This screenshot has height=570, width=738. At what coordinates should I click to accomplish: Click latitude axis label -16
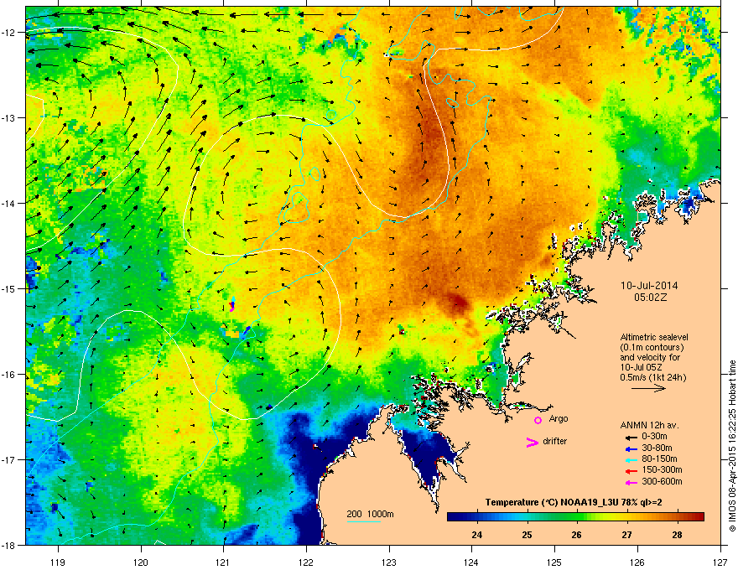pos(8,375)
